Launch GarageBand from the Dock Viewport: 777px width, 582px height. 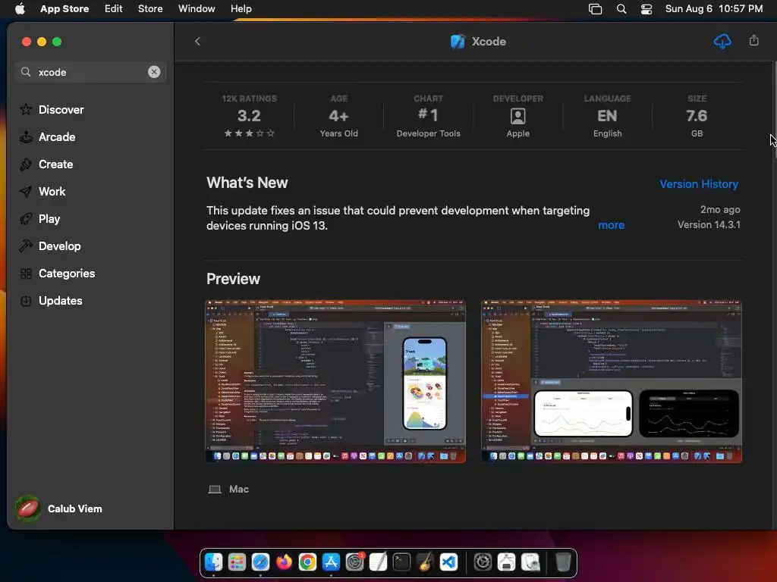coord(425,562)
